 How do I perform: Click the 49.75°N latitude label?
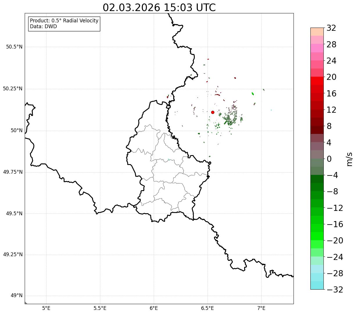tap(13, 172)
